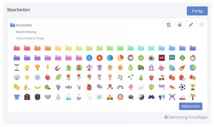Click the Fertig button

pyautogui.click(x=197, y=11)
